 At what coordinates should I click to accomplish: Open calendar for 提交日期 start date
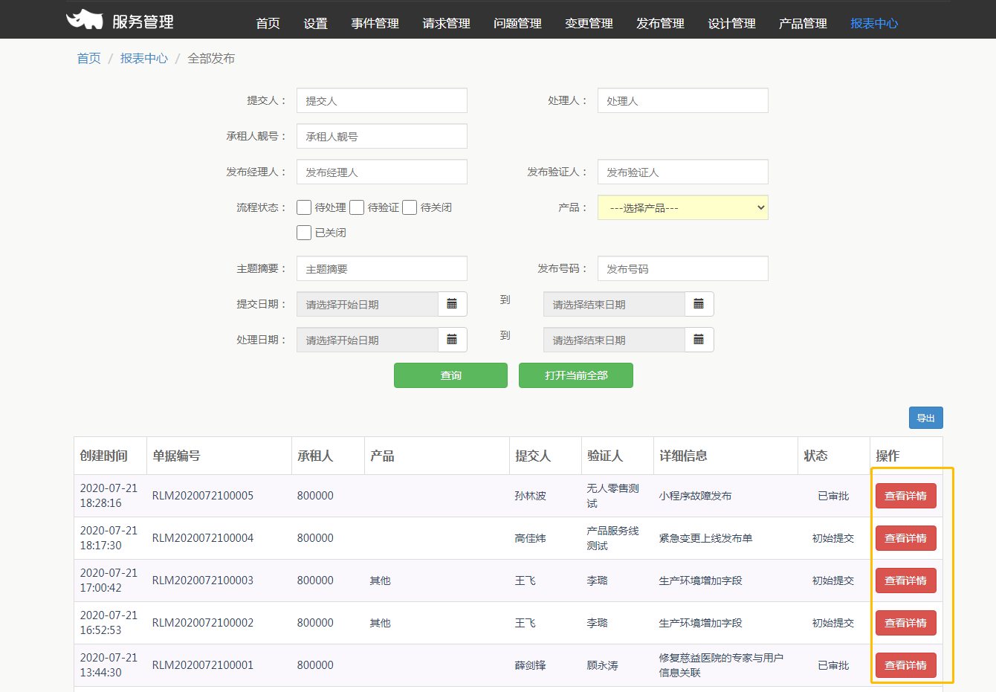pyautogui.click(x=452, y=304)
